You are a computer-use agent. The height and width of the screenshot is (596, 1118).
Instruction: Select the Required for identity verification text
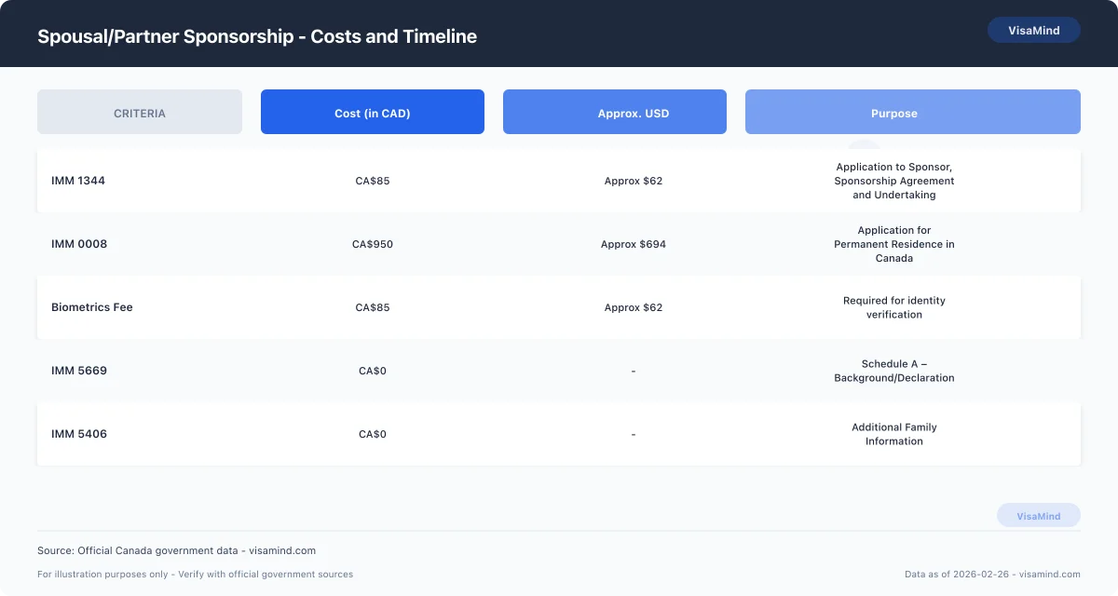tap(893, 307)
